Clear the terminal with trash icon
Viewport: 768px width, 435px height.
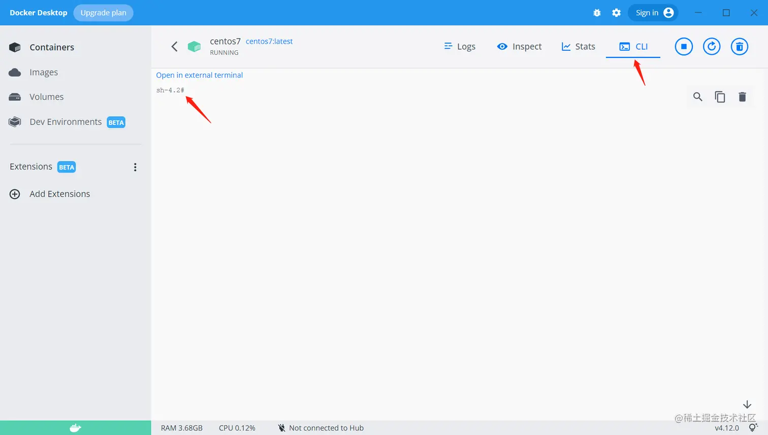coord(742,96)
